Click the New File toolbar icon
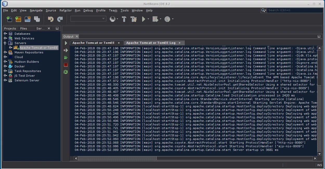The width and height of the screenshot is (325, 169). [9, 19]
